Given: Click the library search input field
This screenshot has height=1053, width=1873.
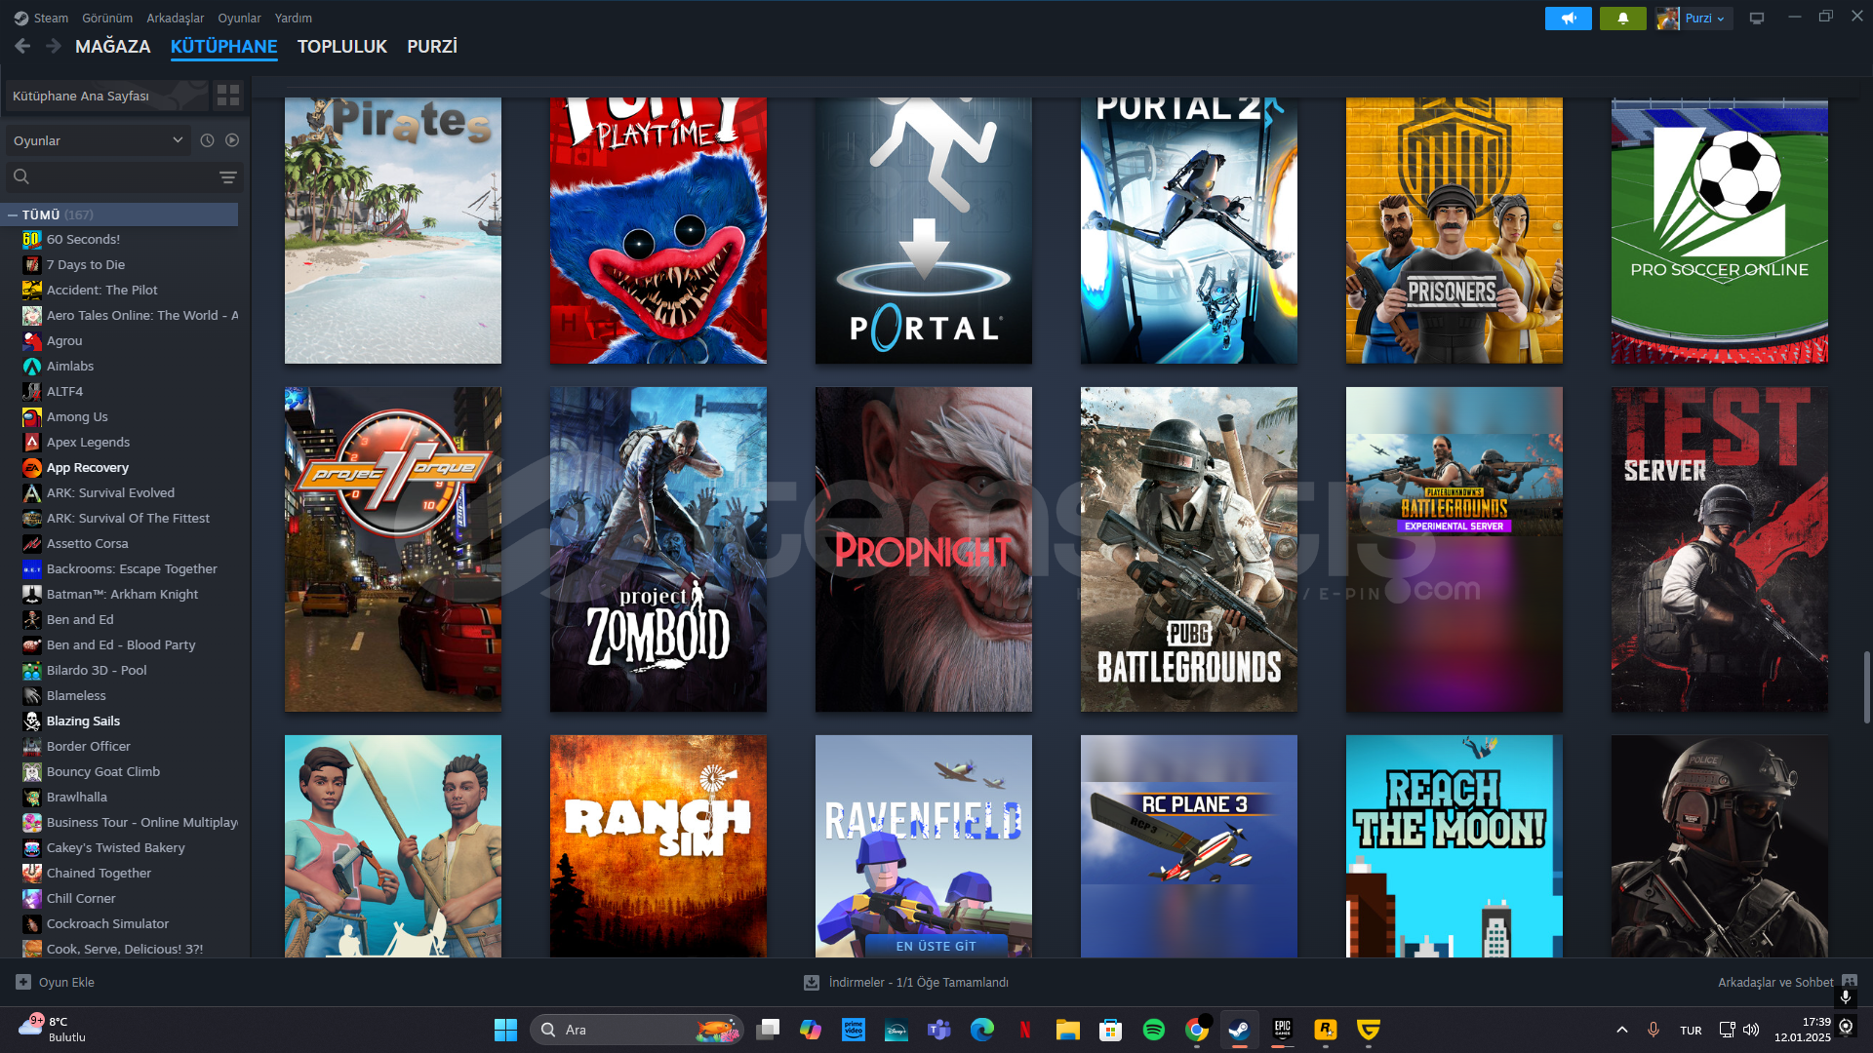Looking at the screenshot, I should point(123,176).
